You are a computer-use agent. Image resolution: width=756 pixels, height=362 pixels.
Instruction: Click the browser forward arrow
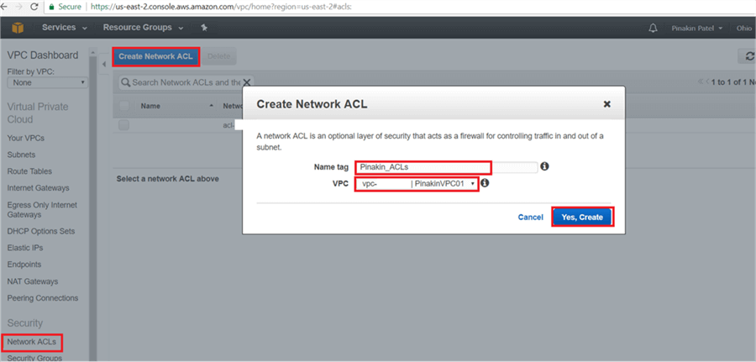(18, 7)
